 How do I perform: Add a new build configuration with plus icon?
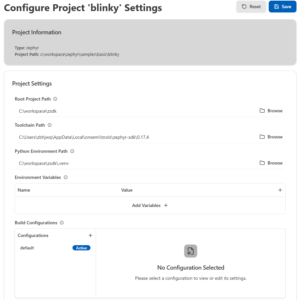point(90,235)
